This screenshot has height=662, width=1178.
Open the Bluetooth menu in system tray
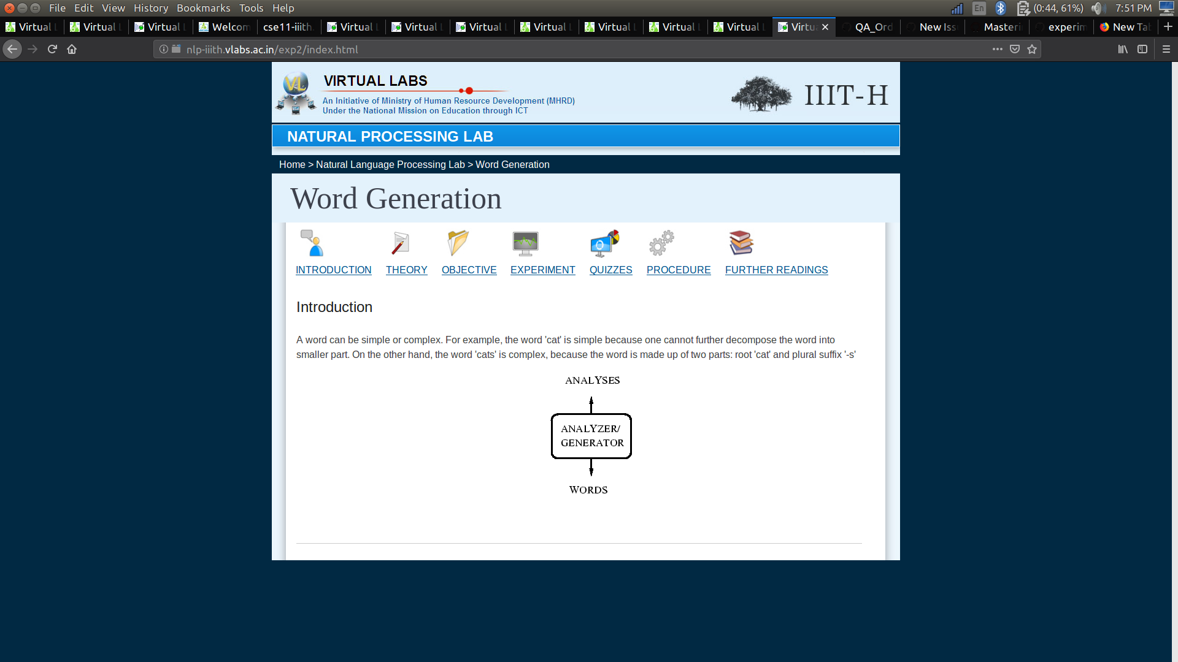coord(1001,8)
